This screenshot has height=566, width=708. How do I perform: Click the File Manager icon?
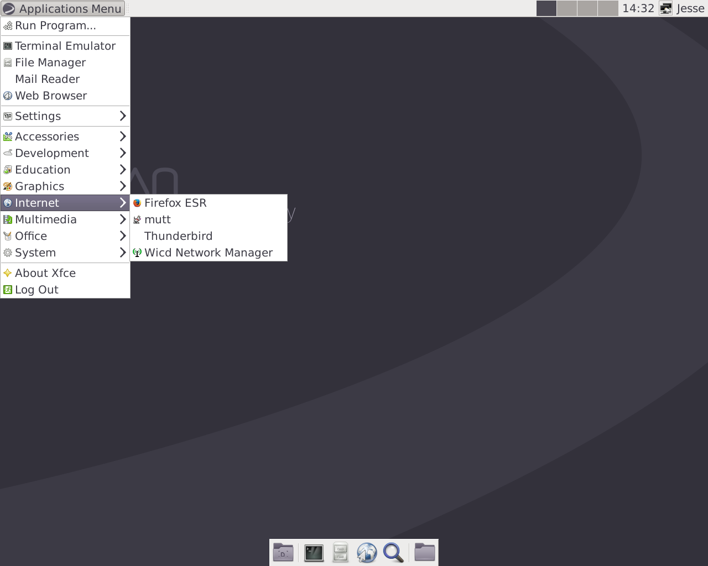(x=8, y=62)
